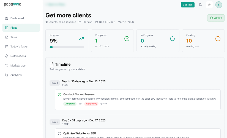This screenshot has width=227, height=138.
Task: Click the Progress trending-up arrow icon
Action: click(81, 39)
